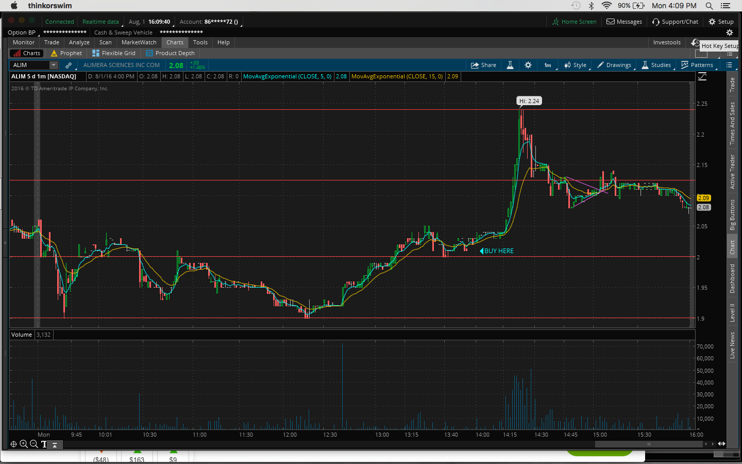Click the ALIM symbol input field
The image size is (742, 464).
click(30, 65)
